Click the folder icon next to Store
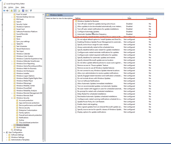171x144 pixels. click(15, 39)
